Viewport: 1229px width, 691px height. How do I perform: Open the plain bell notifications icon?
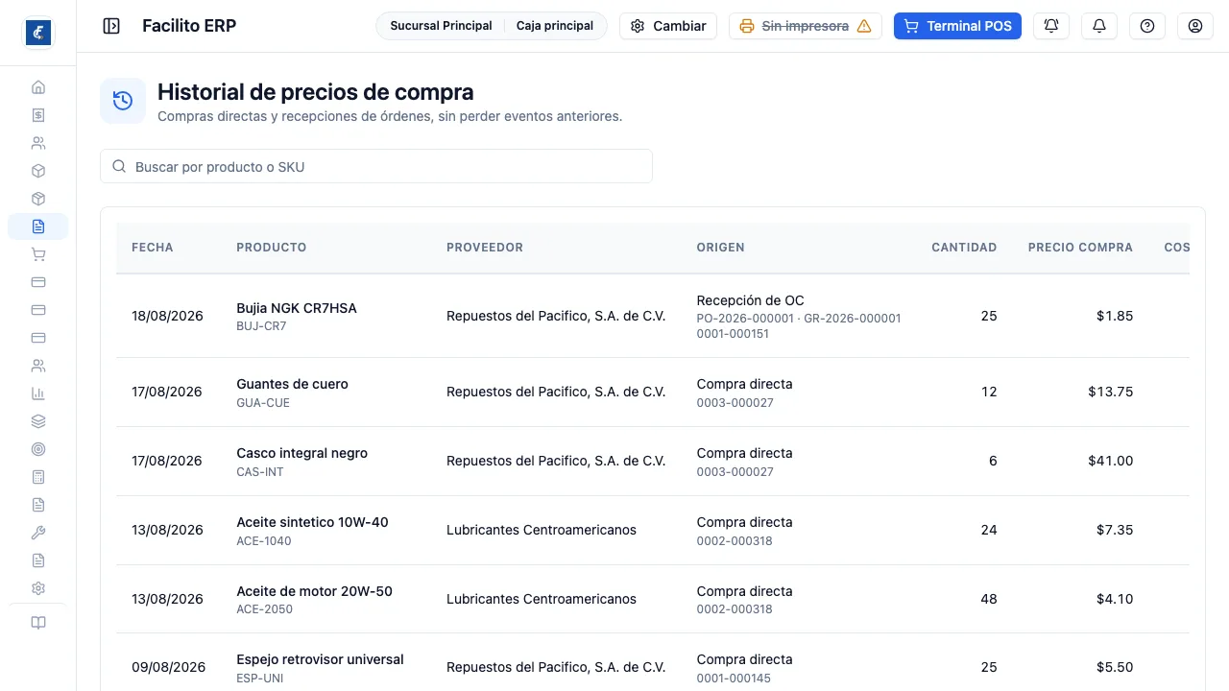(x=1099, y=26)
